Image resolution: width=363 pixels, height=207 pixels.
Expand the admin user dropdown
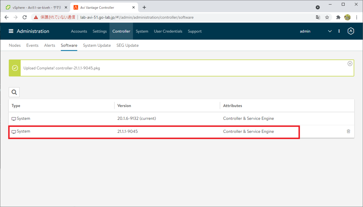click(x=330, y=31)
